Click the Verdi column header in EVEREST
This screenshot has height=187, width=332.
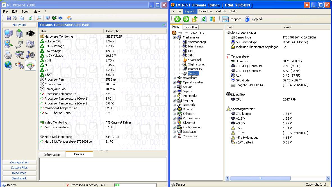(x=306, y=27)
